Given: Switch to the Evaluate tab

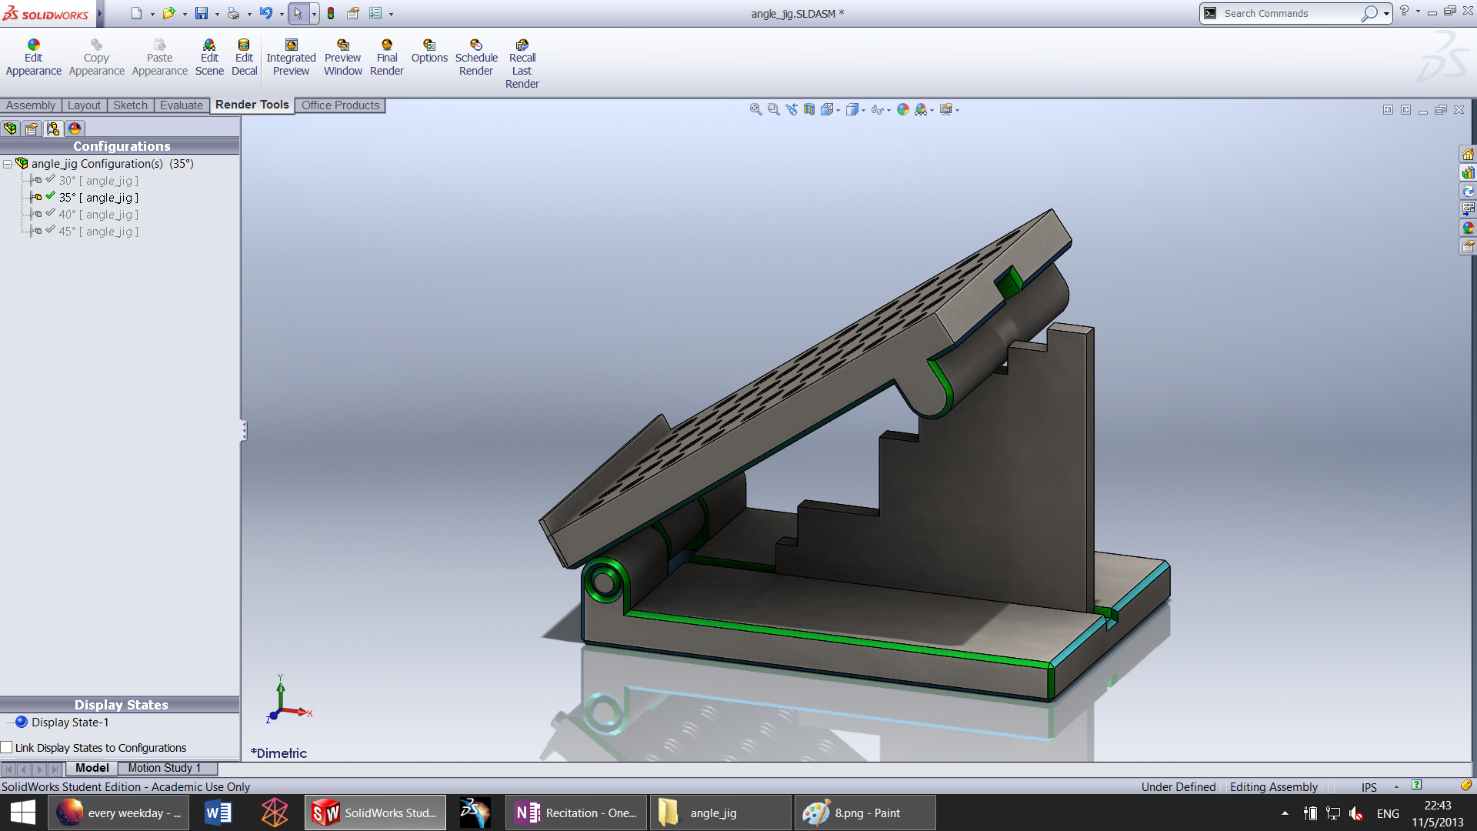Looking at the screenshot, I should coord(182,105).
